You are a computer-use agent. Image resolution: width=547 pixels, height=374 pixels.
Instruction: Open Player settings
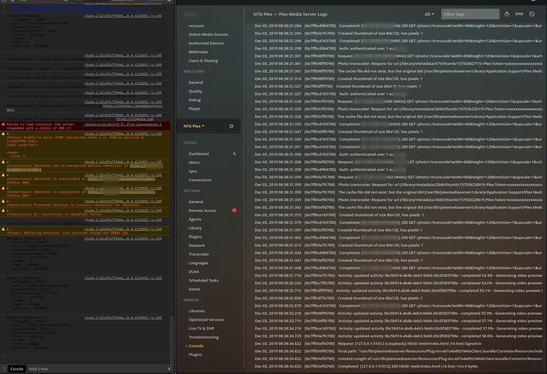click(x=194, y=109)
